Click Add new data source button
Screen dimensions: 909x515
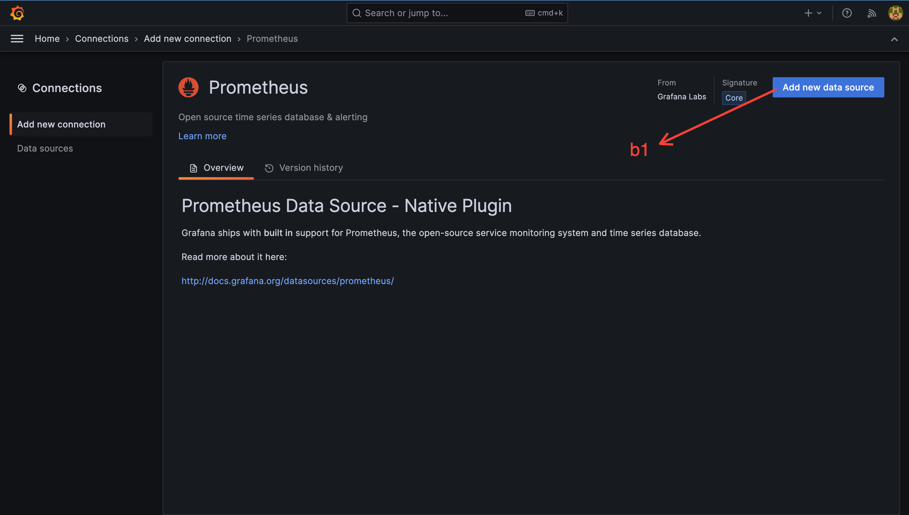828,87
